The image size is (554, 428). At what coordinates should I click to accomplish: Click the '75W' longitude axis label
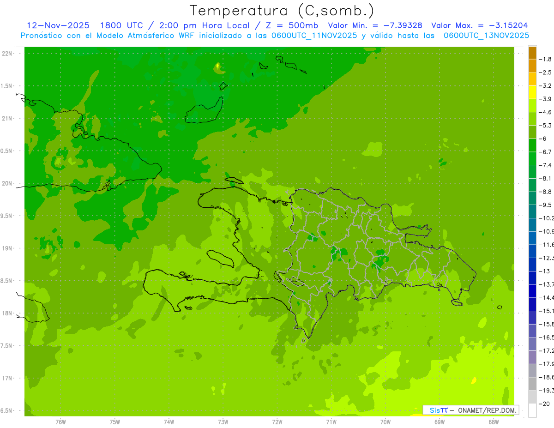click(x=114, y=422)
